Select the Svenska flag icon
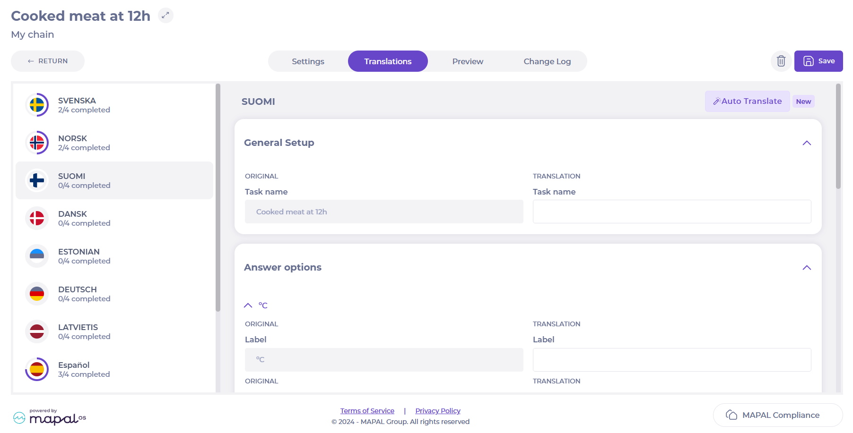This screenshot has width=853, height=433. point(37,105)
